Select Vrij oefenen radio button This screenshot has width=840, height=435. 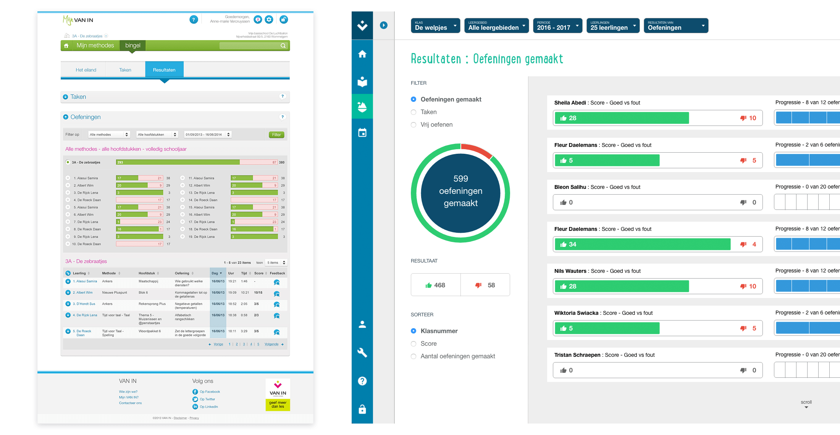pos(414,125)
